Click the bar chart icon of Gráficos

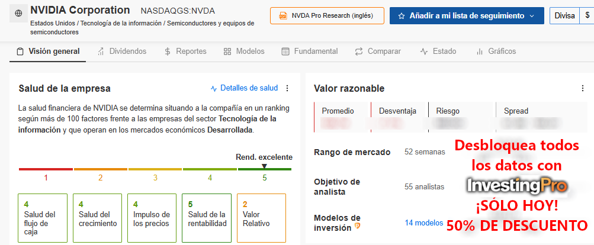click(480, 51)
